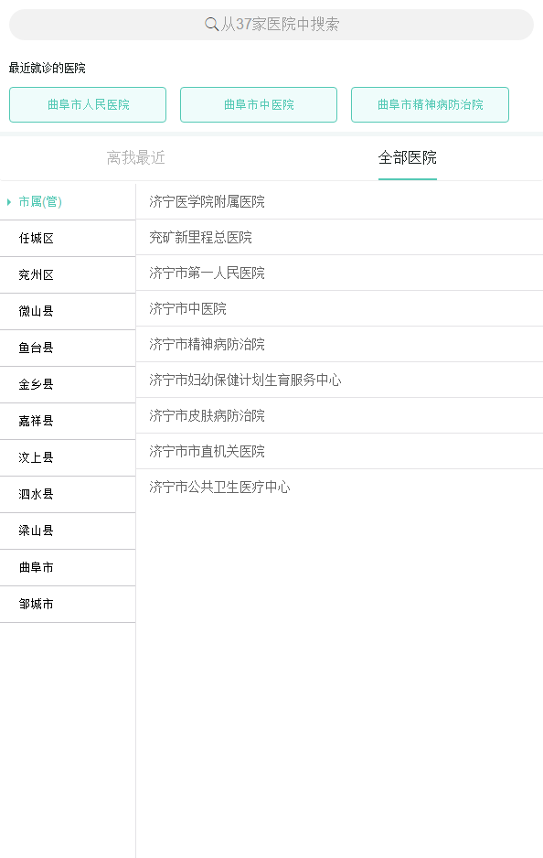
Task: Open 济宁市第一人民医院
Action: coord(339,273)
